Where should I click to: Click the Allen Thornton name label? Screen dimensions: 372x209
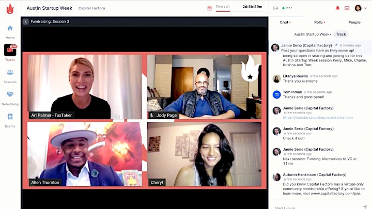click(x=45, y=183)
